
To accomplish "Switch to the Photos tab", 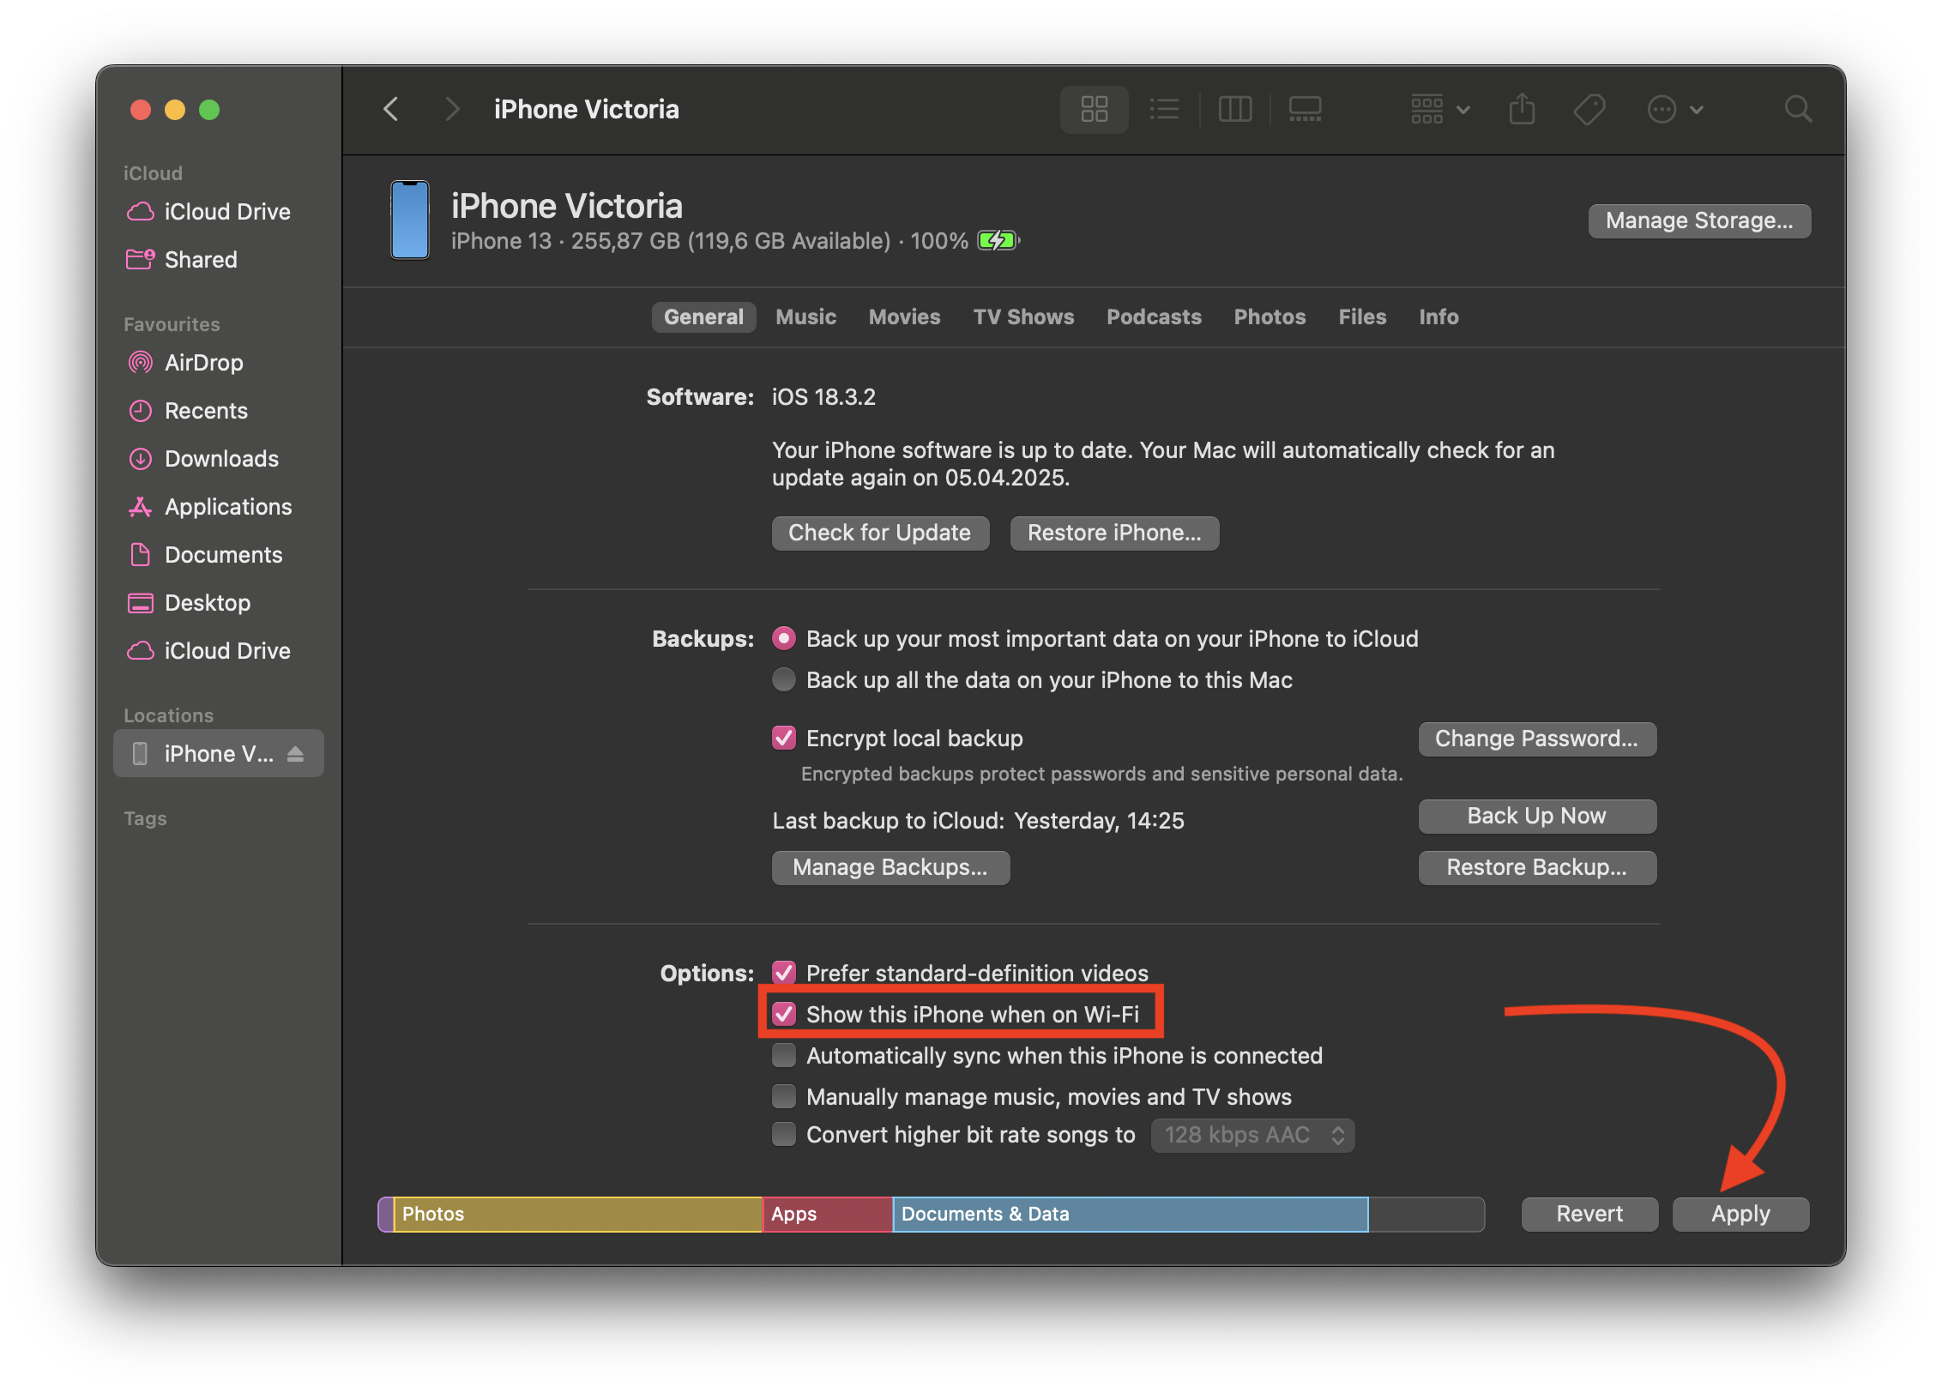I will click(x=1270, y=317).
